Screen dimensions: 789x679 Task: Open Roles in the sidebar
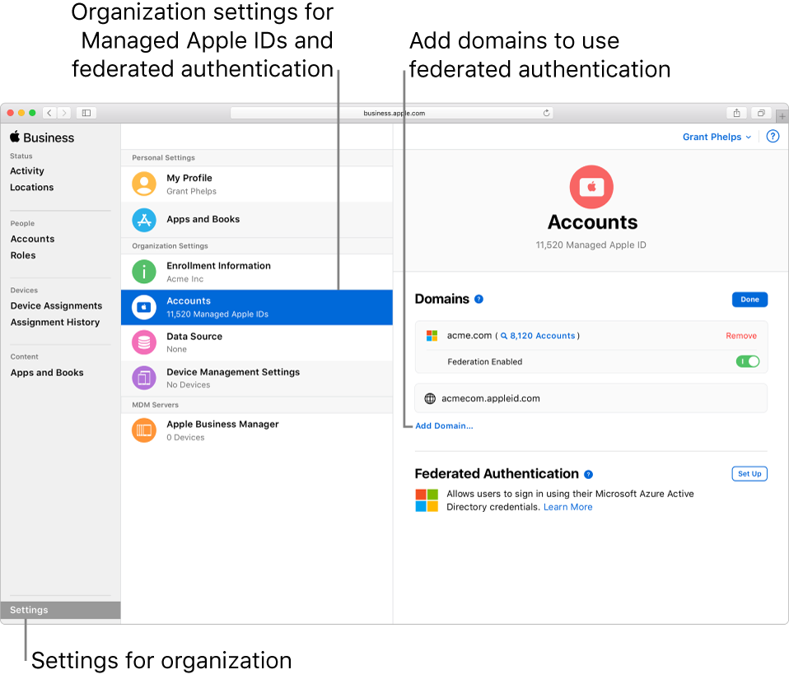point(23,255)
